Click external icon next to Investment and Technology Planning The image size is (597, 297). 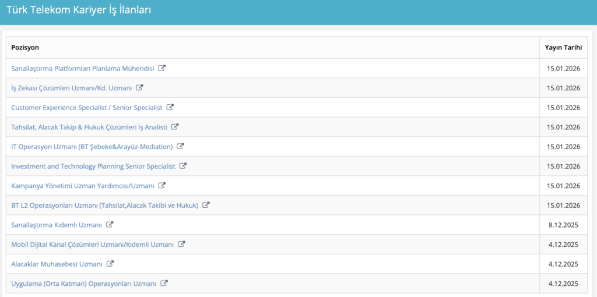[x=183, y=166]
